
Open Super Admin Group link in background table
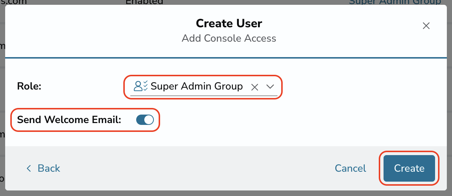(395, 2)
